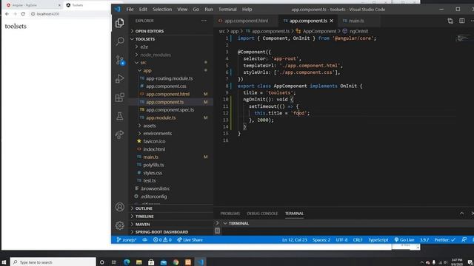The width and height of the screenshot is (474, 266).
Task: Click Go Live in the status bar
Action: (404, 239)
